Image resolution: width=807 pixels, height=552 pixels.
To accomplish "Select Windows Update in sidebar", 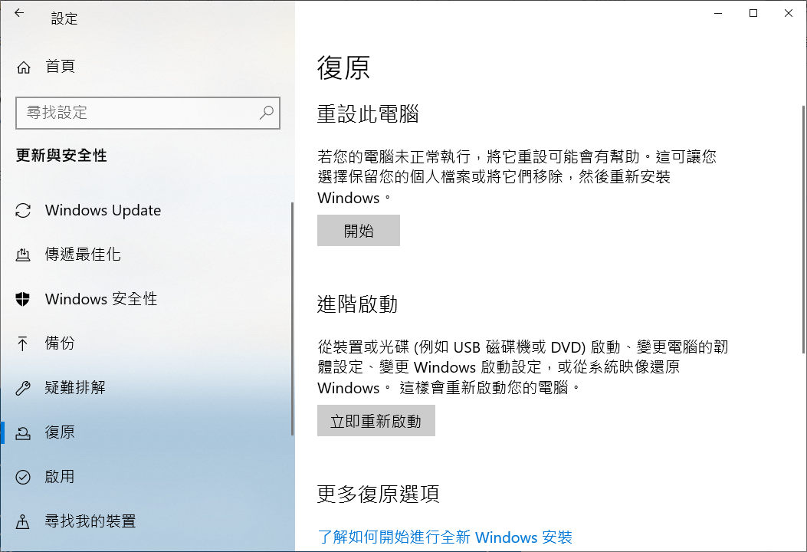I will click(103, 210).
